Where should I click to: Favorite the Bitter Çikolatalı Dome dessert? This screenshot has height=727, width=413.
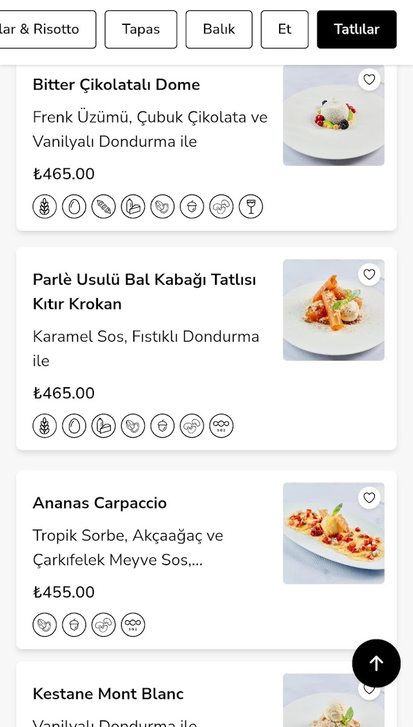click(369, 79)
